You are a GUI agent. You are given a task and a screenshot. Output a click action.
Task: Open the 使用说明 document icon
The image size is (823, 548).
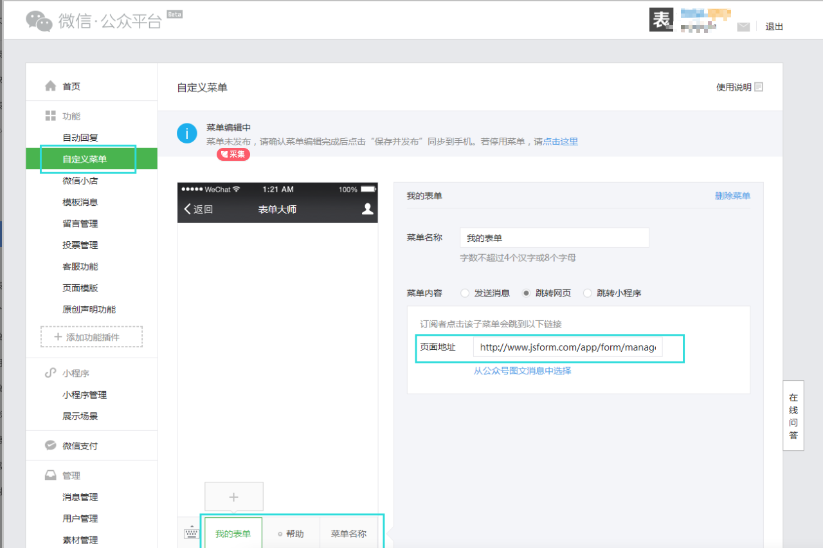tap(759, 87)
